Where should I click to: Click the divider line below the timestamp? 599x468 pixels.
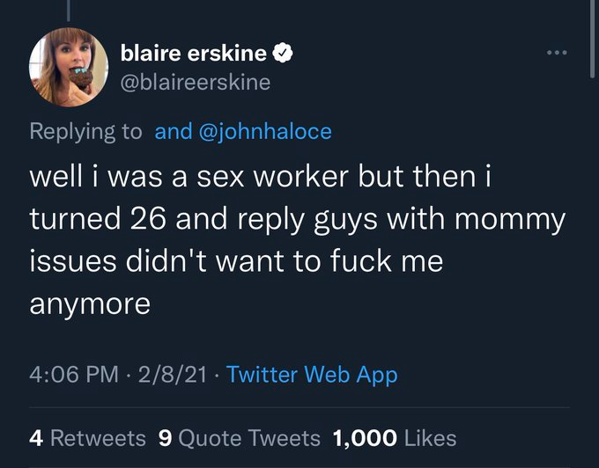pyautogui.click(x=299, y=407)
